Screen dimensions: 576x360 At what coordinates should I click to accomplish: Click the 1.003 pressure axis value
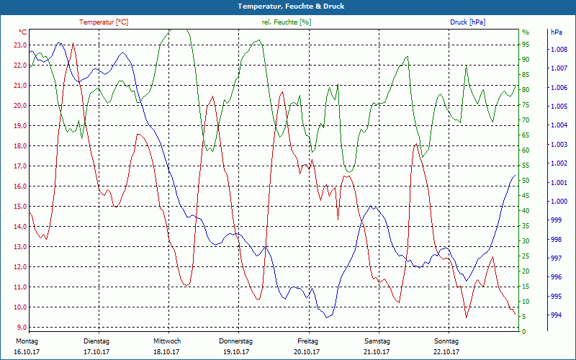coord(559,145)
